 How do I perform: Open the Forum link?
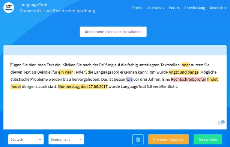[174, 8]
